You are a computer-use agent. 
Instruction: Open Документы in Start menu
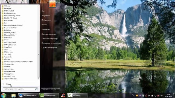tap(46, 16)
